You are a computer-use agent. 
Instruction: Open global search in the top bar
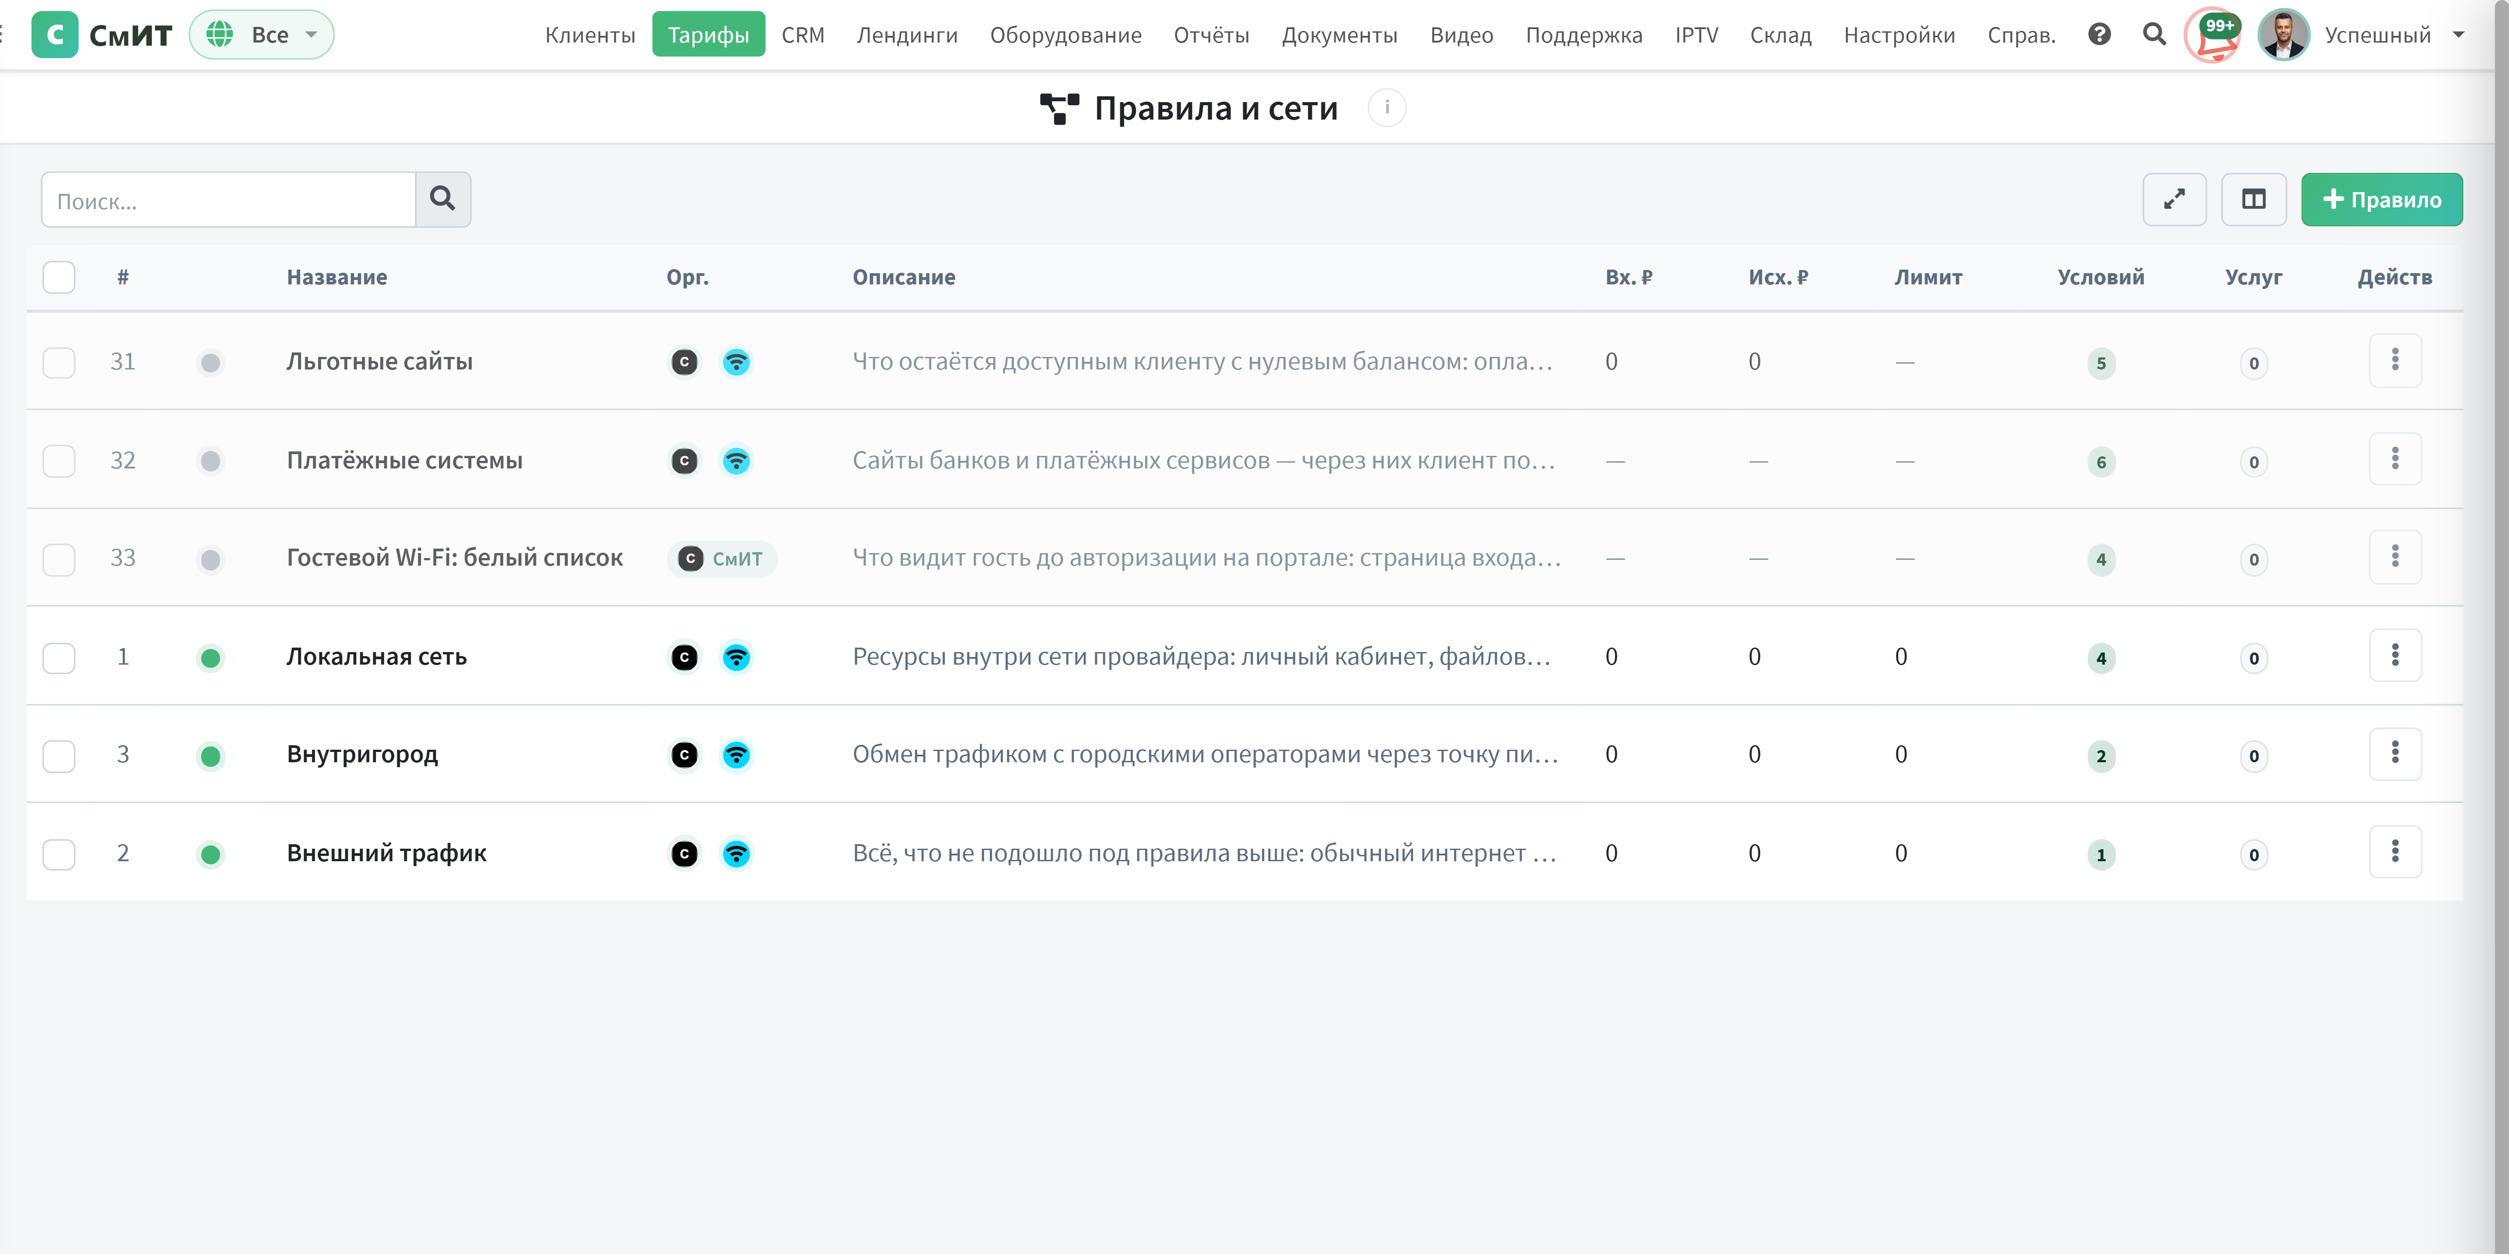2155,35
